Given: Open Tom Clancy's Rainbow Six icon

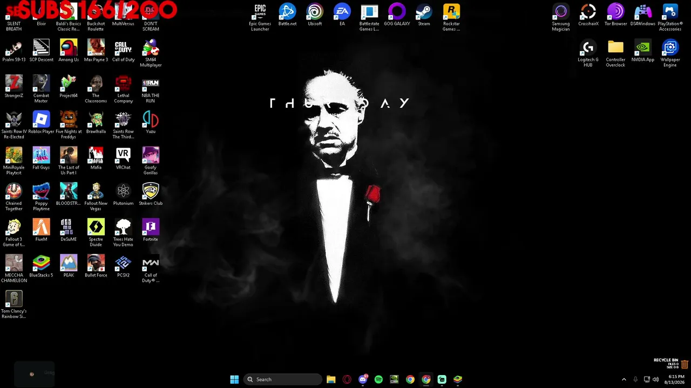Looking at the screenshot, I should pos(13,304).
